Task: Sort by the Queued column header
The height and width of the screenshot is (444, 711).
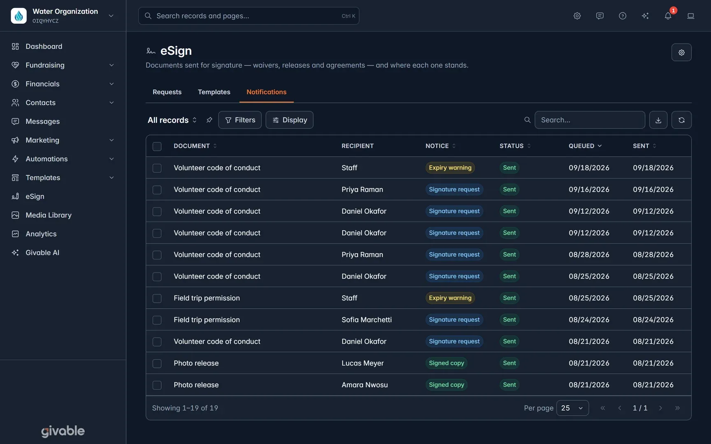Action: (x=585, y=146)
